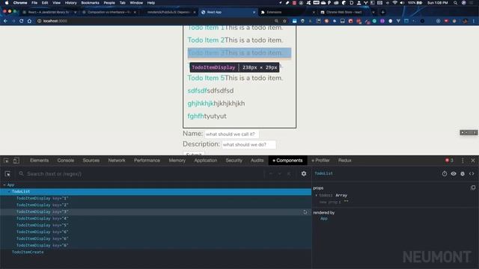Inspect matching DOM element with eye icon

click(x=454, y=173)
